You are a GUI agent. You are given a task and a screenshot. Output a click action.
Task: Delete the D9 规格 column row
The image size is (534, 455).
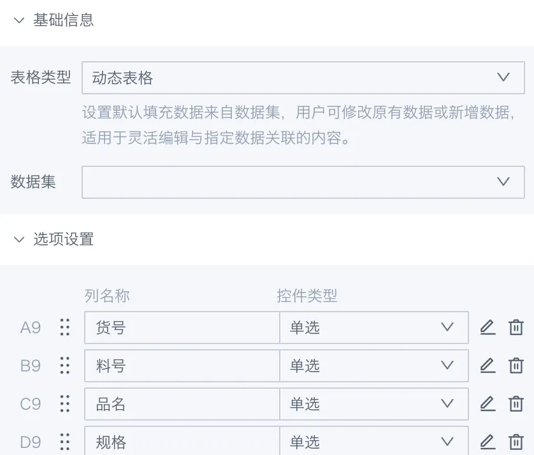point(516,442)
